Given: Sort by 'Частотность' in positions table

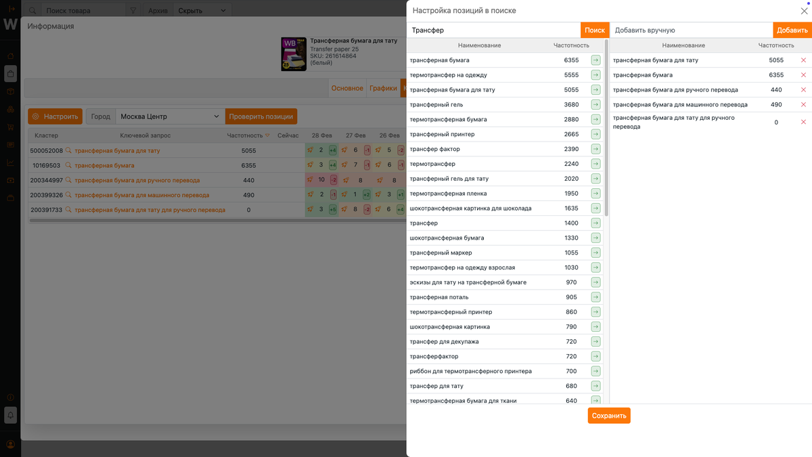Looking at the screenshot, I should click(x=248, y=135).
